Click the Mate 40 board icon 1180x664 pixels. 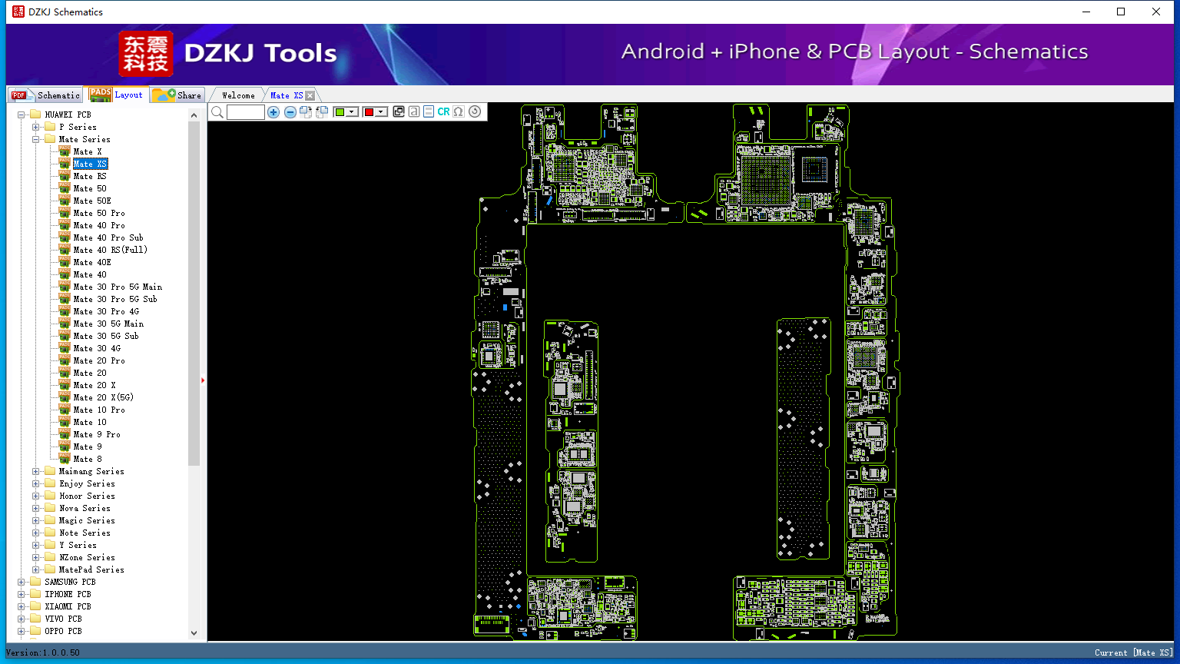click(65, 274)
